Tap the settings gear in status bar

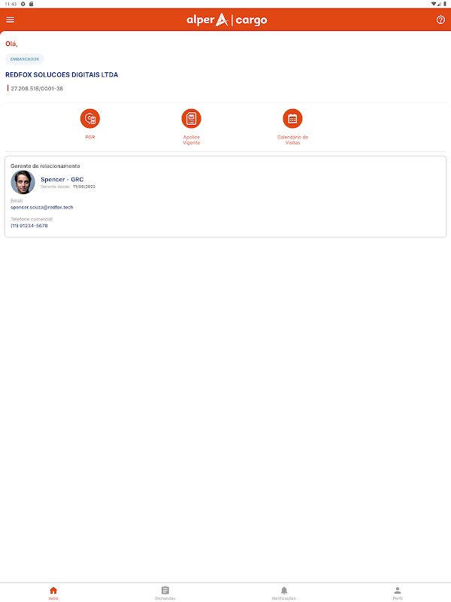point(23,4)
